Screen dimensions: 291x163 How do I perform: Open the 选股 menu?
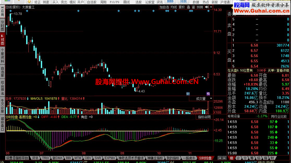tap(138, 2)
